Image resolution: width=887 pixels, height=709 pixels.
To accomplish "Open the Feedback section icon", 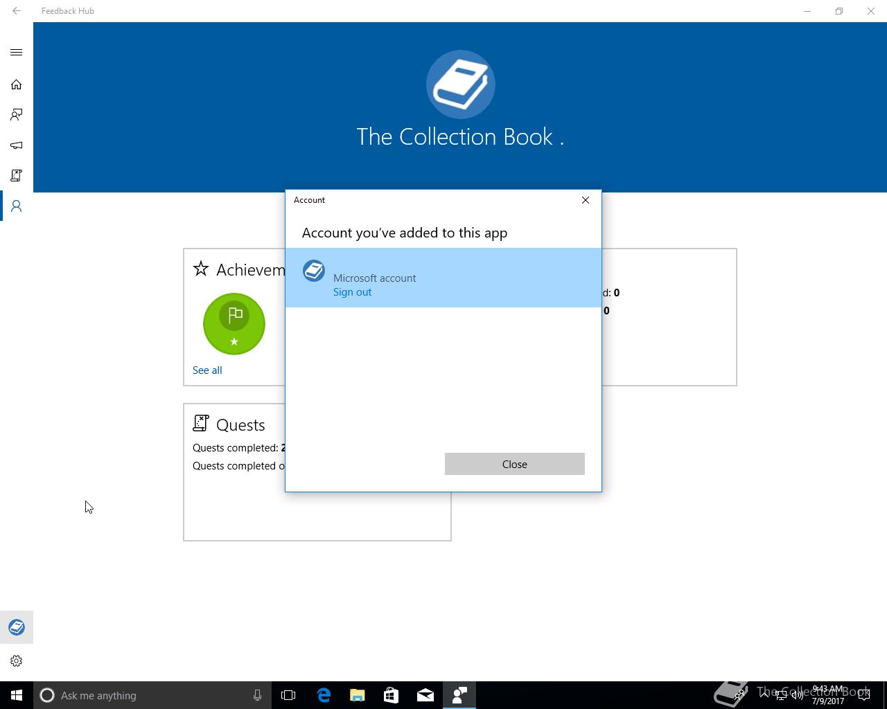I will point(17,115).
